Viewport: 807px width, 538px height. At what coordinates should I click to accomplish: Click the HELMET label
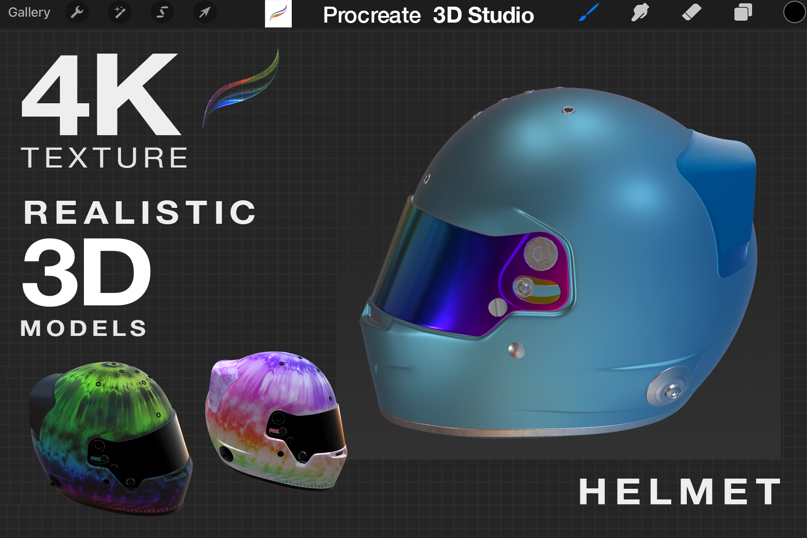(x=680, y=492)
